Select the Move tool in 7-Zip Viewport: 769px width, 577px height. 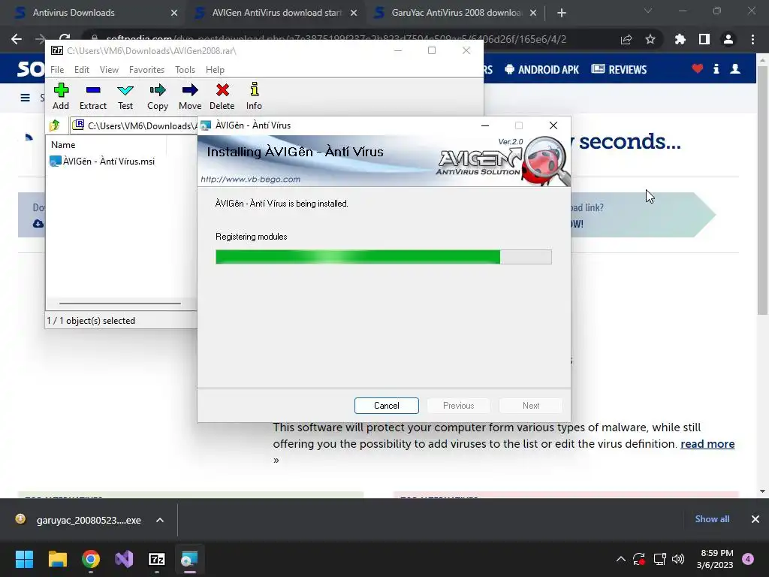pos(190,97)
